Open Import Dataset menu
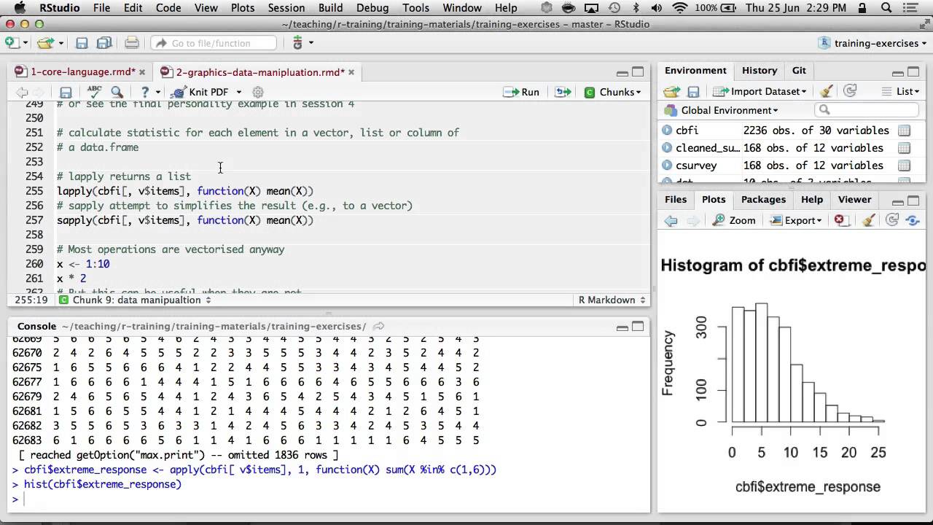Image resolution: width=933 pixels, height=525 pixels. pos(760,92)
